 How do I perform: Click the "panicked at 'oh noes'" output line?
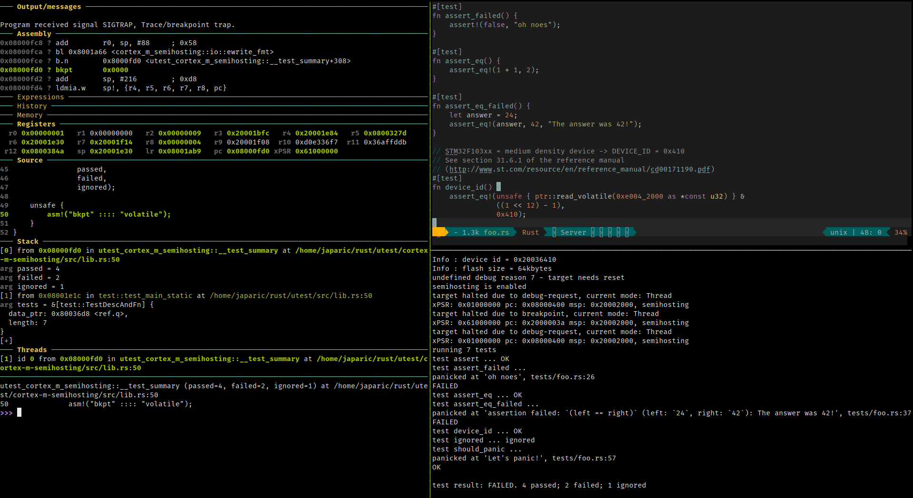point(514,377)
